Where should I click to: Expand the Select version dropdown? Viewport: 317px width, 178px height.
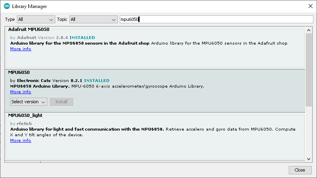tap(29, 102)
